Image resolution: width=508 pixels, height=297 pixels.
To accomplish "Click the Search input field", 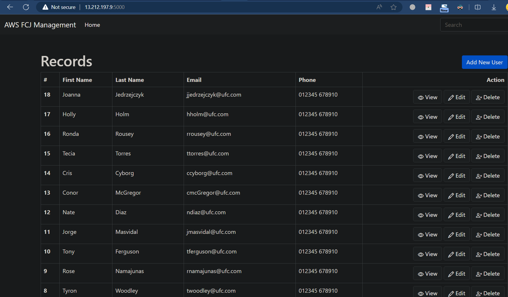I will pyautogui.click(x=474, y=25).
